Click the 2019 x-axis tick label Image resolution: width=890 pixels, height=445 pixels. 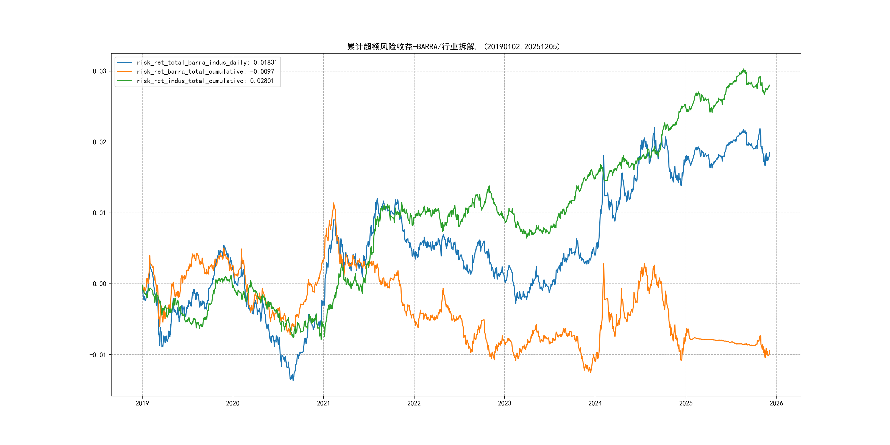142,403
